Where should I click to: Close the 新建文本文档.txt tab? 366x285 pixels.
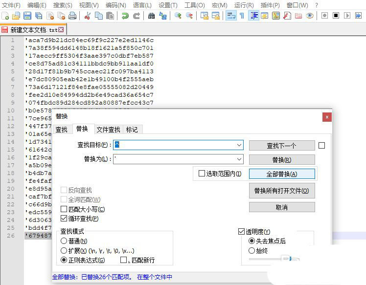pos(61,30)
